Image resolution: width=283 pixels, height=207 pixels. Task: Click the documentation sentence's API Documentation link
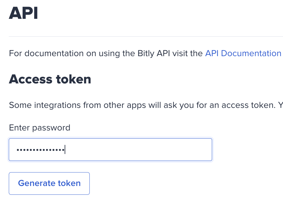pos(243,53)
